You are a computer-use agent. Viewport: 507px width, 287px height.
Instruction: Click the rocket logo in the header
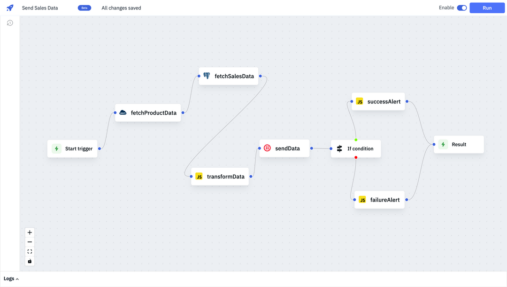click(x=10, y=8)
